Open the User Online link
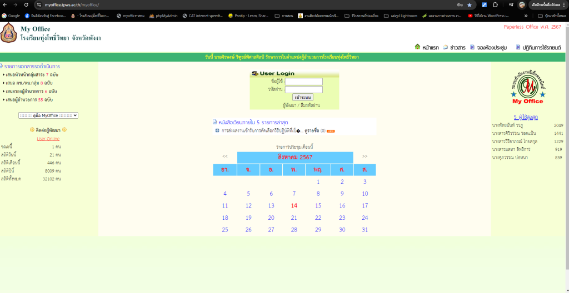This screenshot has width=569, height=293. click(x=48, y=139)
